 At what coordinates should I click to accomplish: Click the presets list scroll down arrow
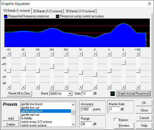tap(73, 125)
